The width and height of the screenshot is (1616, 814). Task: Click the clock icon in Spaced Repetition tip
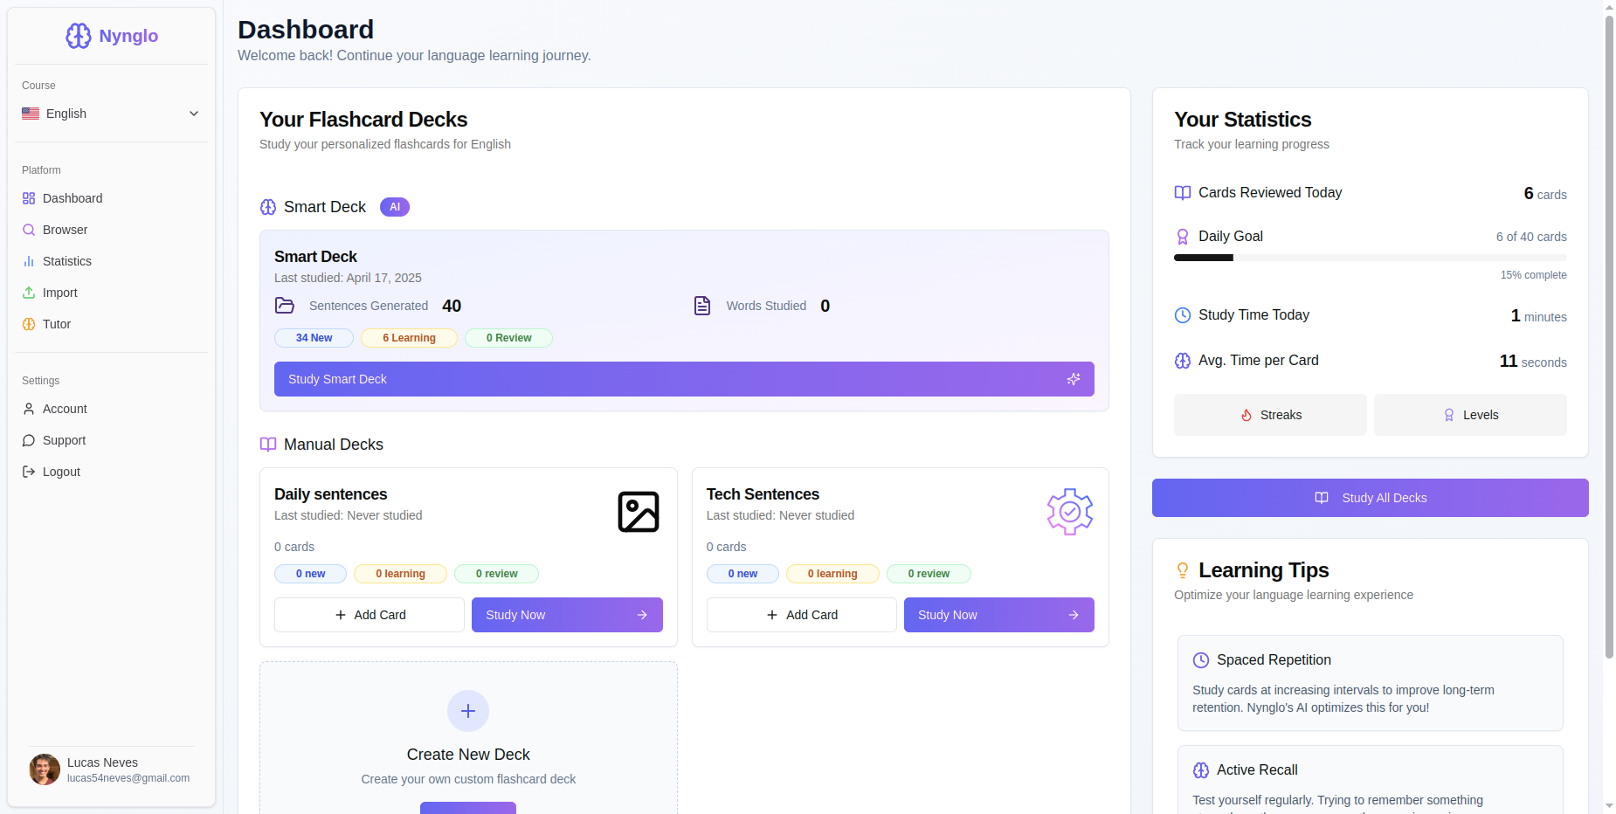[x=1201, y=660]
